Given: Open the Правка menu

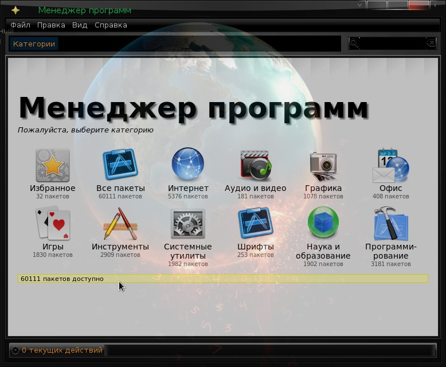Looking at the screenshot, I should coord(51,25).
